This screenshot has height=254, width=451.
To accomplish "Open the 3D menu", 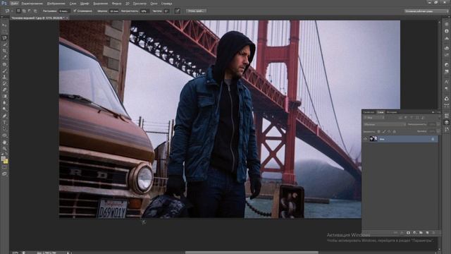I will [x=127, y=4].
